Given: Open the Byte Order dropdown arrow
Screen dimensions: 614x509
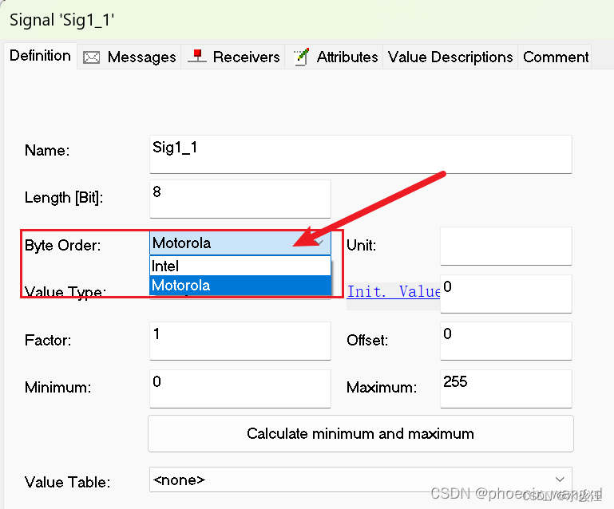Looking at the screenshot, I should (320, 243).
